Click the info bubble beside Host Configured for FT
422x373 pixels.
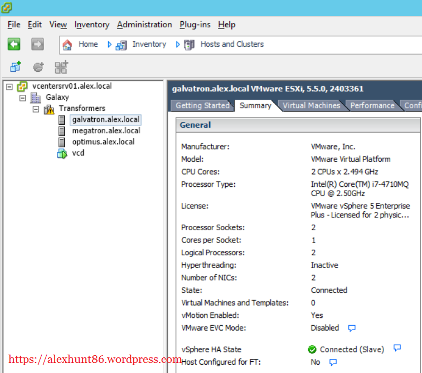tap(333, 362)
